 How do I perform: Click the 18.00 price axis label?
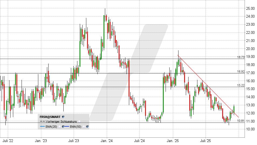[x=250, y=65]
